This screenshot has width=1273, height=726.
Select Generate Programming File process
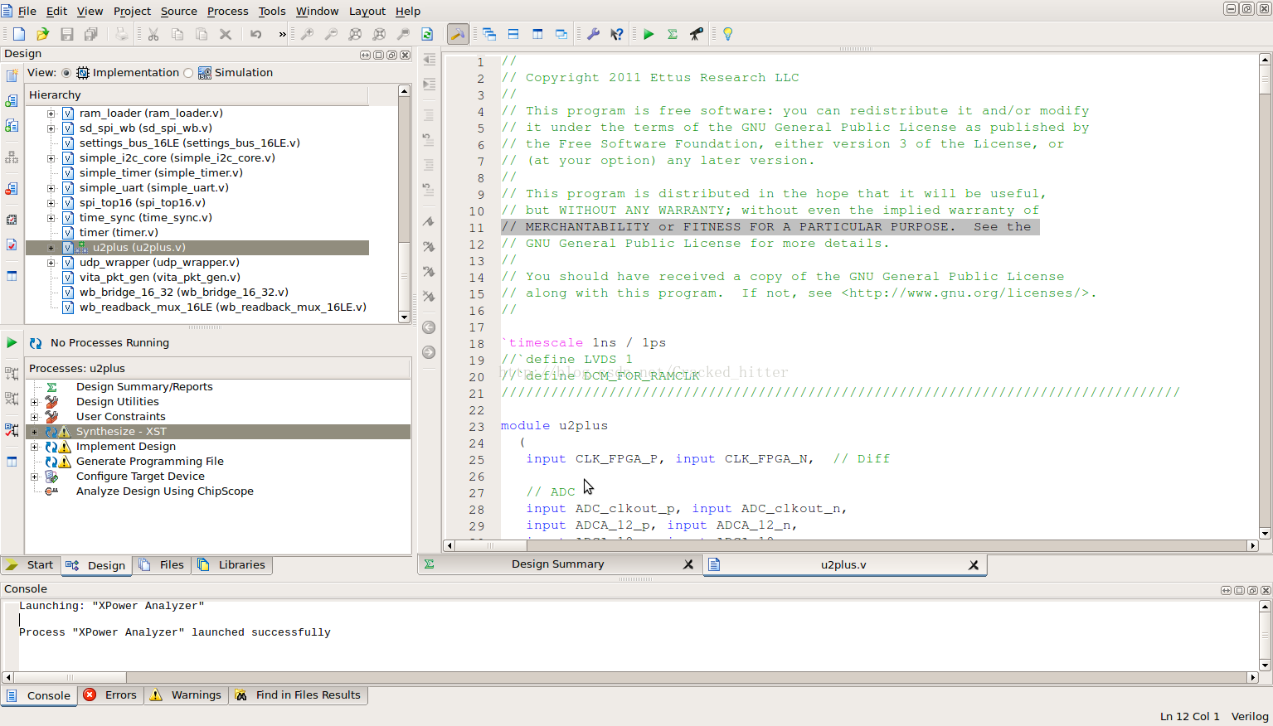point(150,462)
